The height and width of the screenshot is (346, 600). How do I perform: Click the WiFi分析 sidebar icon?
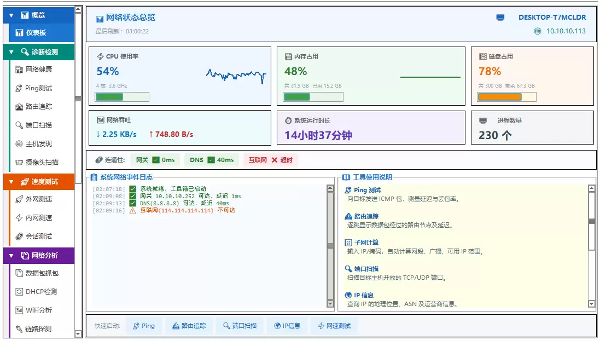(x=19, y=310)
